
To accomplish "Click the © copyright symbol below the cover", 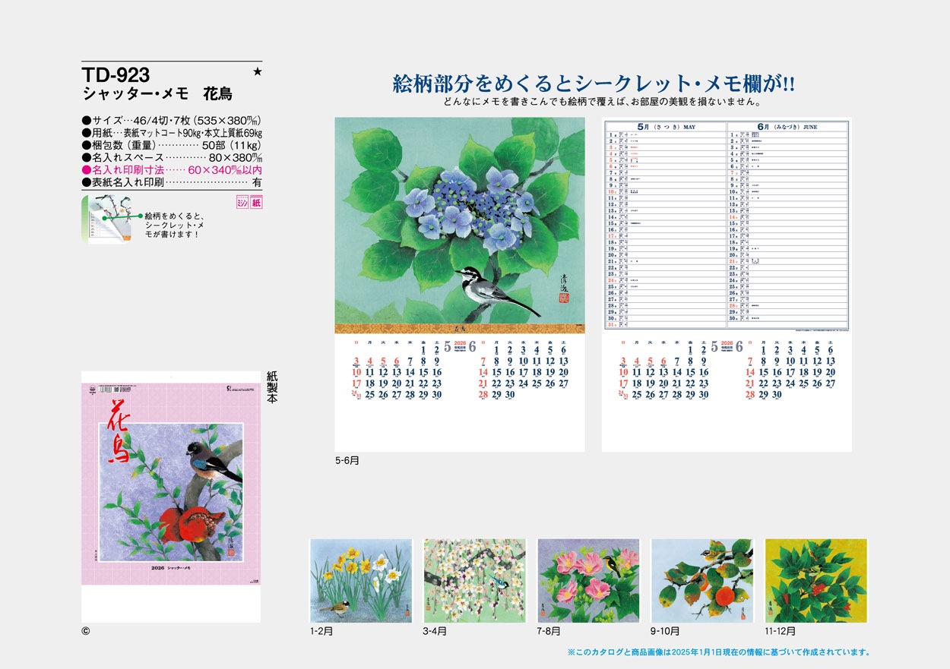I will click(x=85, y=630).
